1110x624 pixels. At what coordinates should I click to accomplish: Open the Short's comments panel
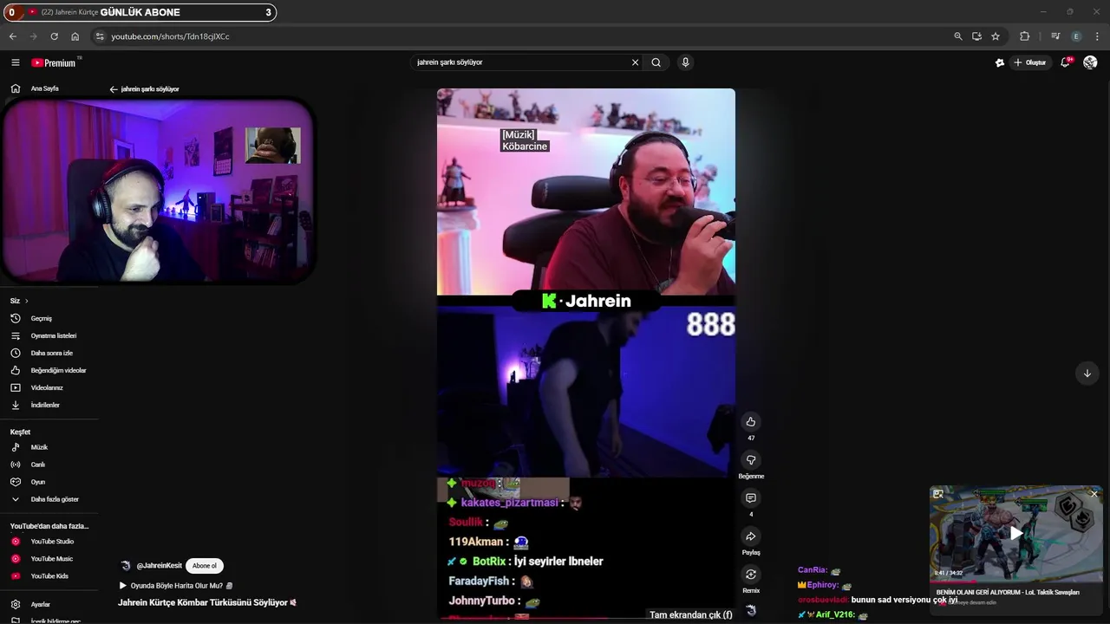coord(751,498)
